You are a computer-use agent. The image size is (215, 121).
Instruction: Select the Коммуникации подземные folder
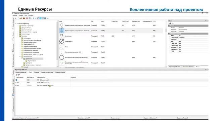31,52
